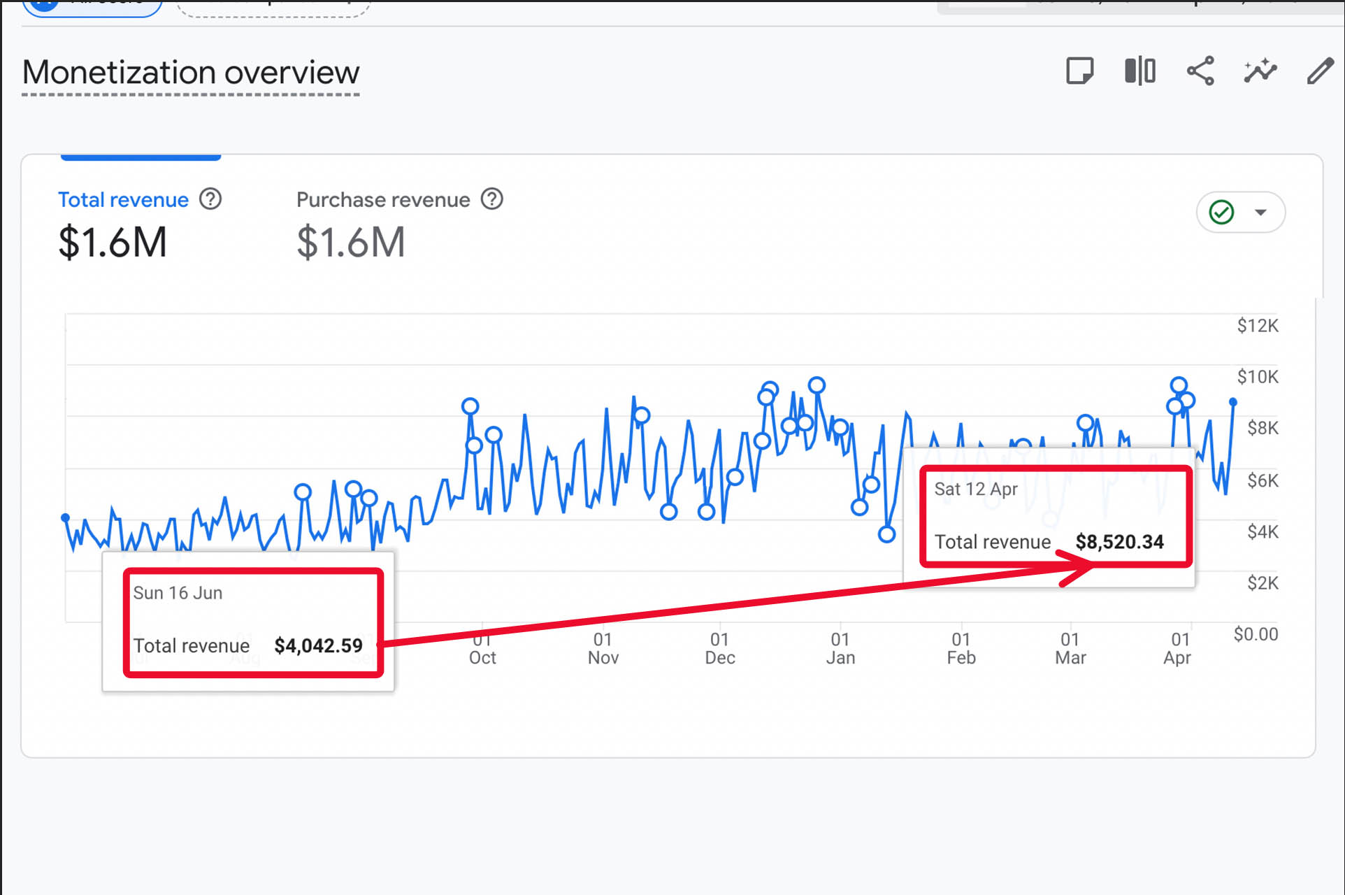Image resolution: width=1345 pixels, height=895 pixels.
Task: Click the sticky note icon in header
Action: [x=1079, y=71]
